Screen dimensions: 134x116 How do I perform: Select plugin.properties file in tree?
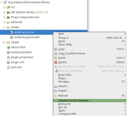22,57
